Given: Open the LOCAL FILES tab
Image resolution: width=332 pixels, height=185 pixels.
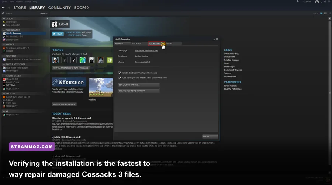Looking at the screenshot, I should 156,43.
